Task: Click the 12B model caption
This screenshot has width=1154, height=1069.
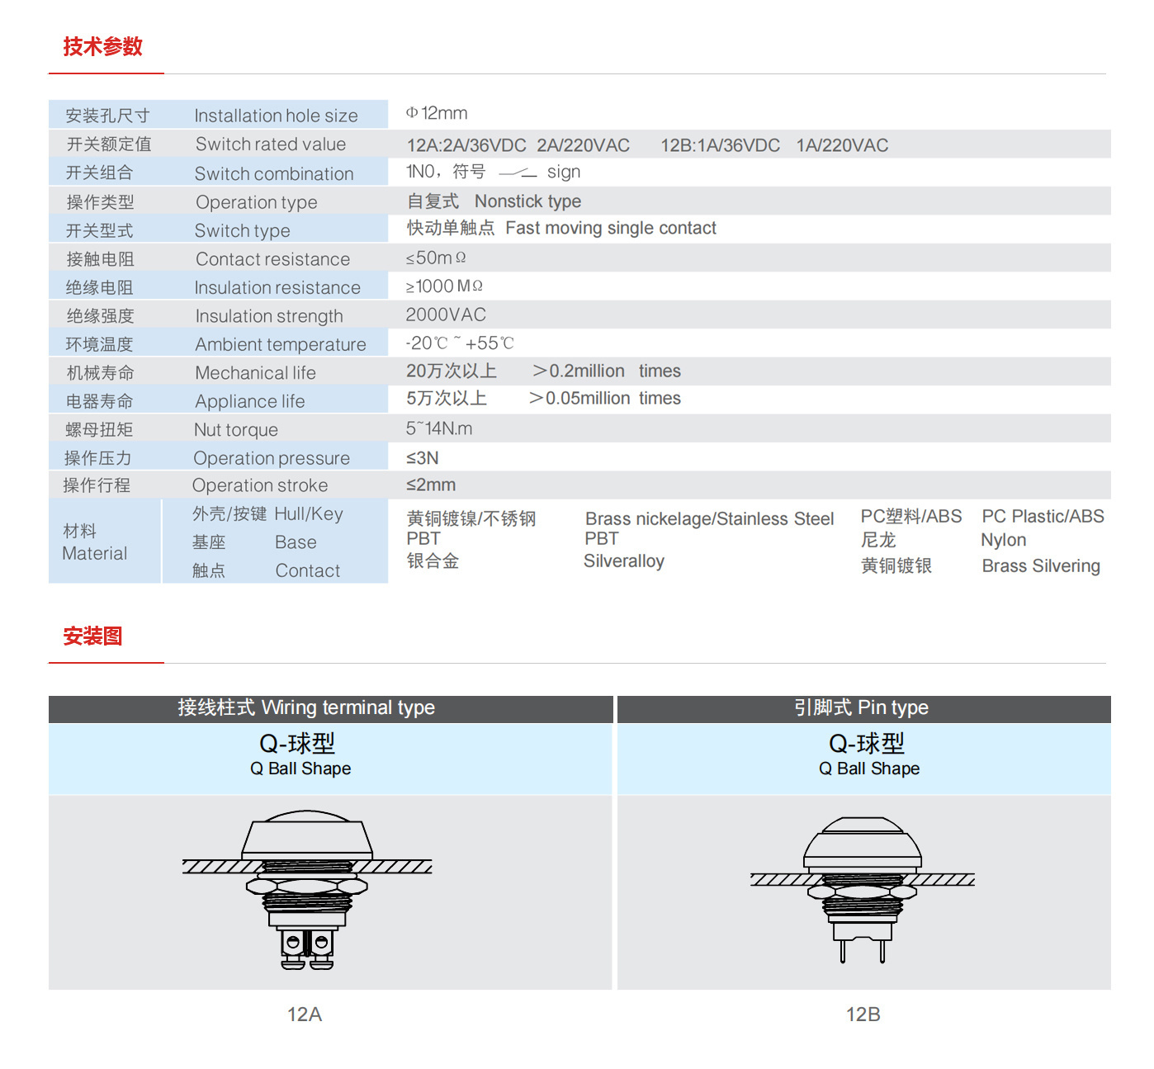Action: tap(863, 1015)
